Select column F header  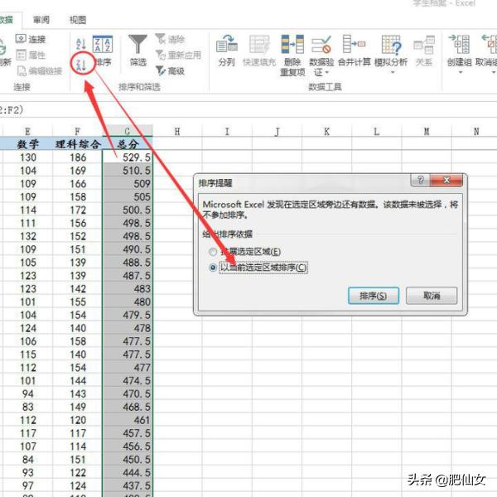77,131
